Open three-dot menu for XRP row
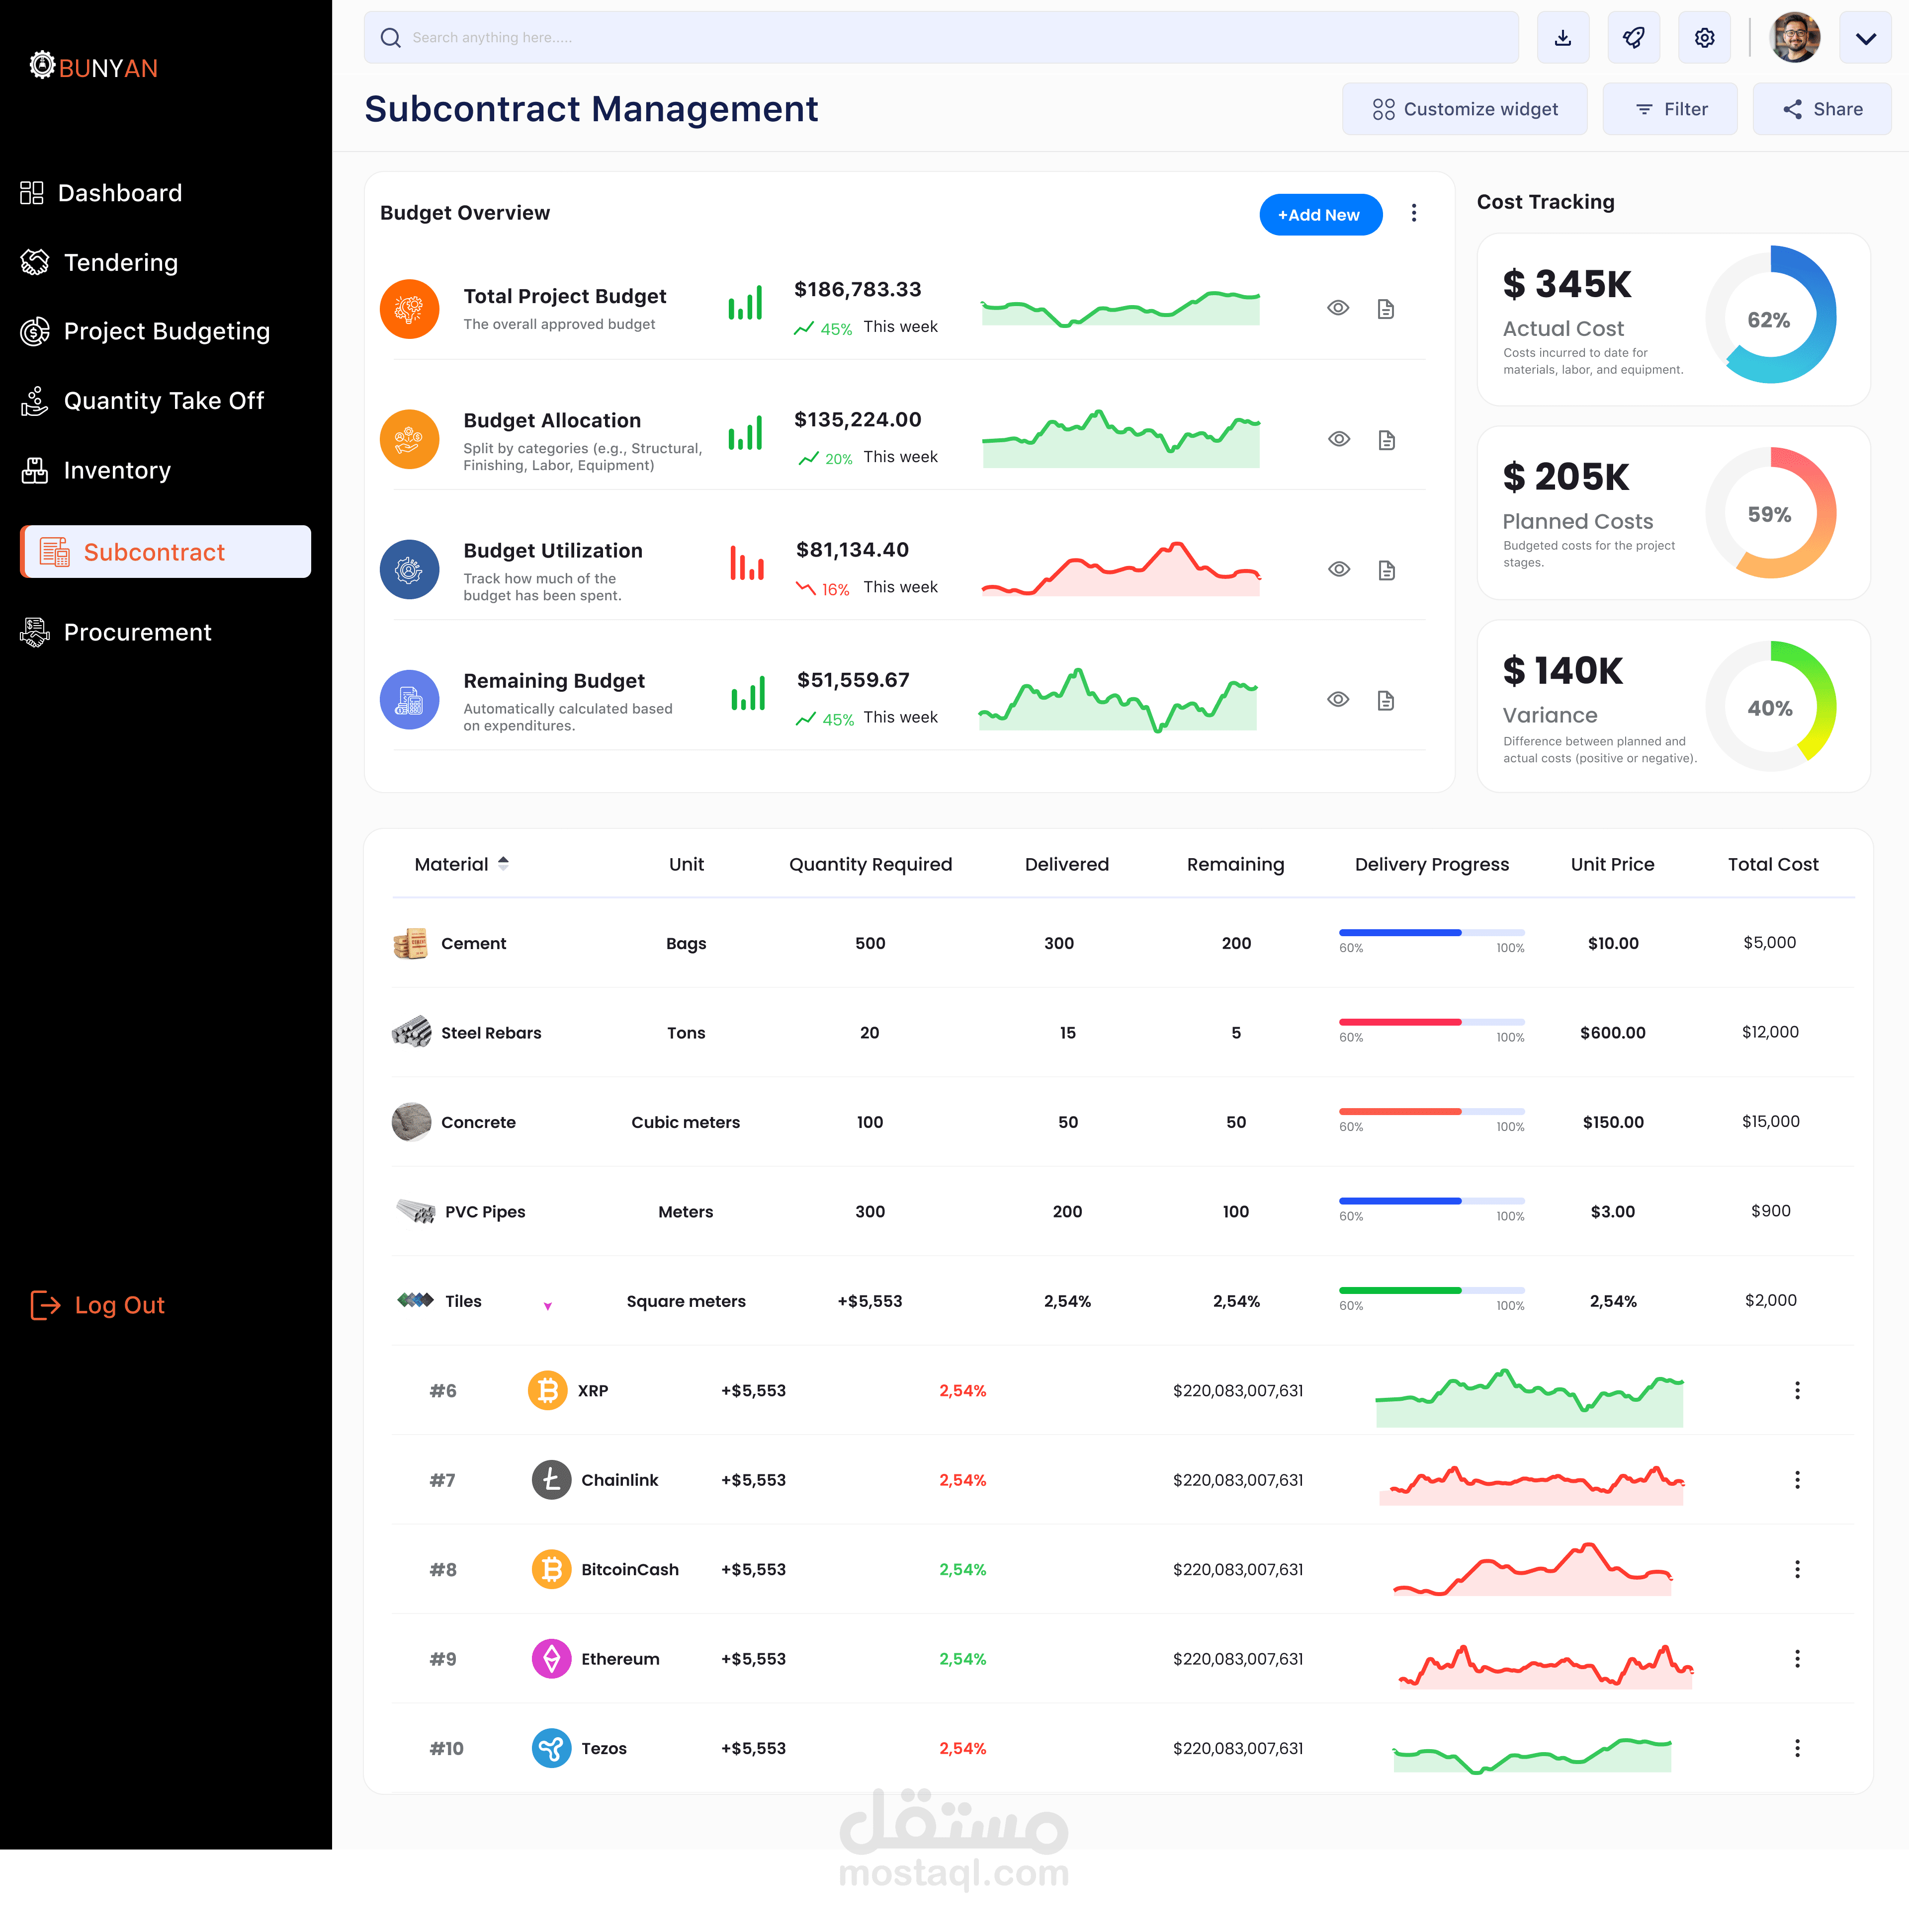Viewport: 1909px width, 1932px height. pyautogui.click(x=1797, y=1390)
